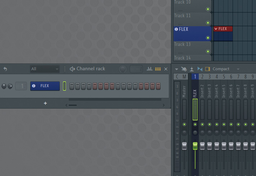Mute the FLEX mixer track
The height and width of the screenshot is (176, 256).
click(195, 124)
